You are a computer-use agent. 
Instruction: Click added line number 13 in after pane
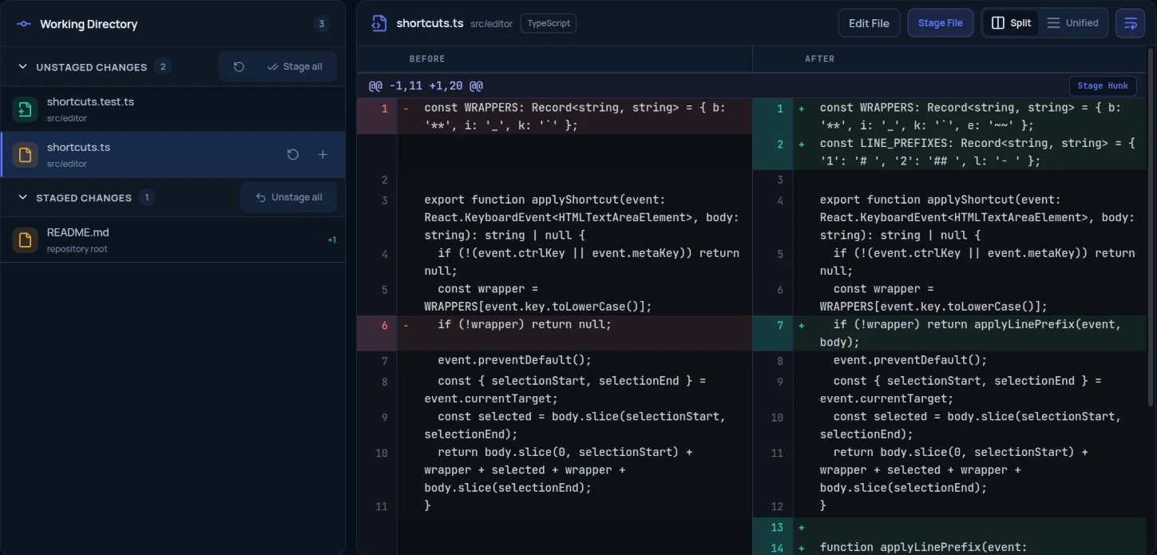(777, 527)
